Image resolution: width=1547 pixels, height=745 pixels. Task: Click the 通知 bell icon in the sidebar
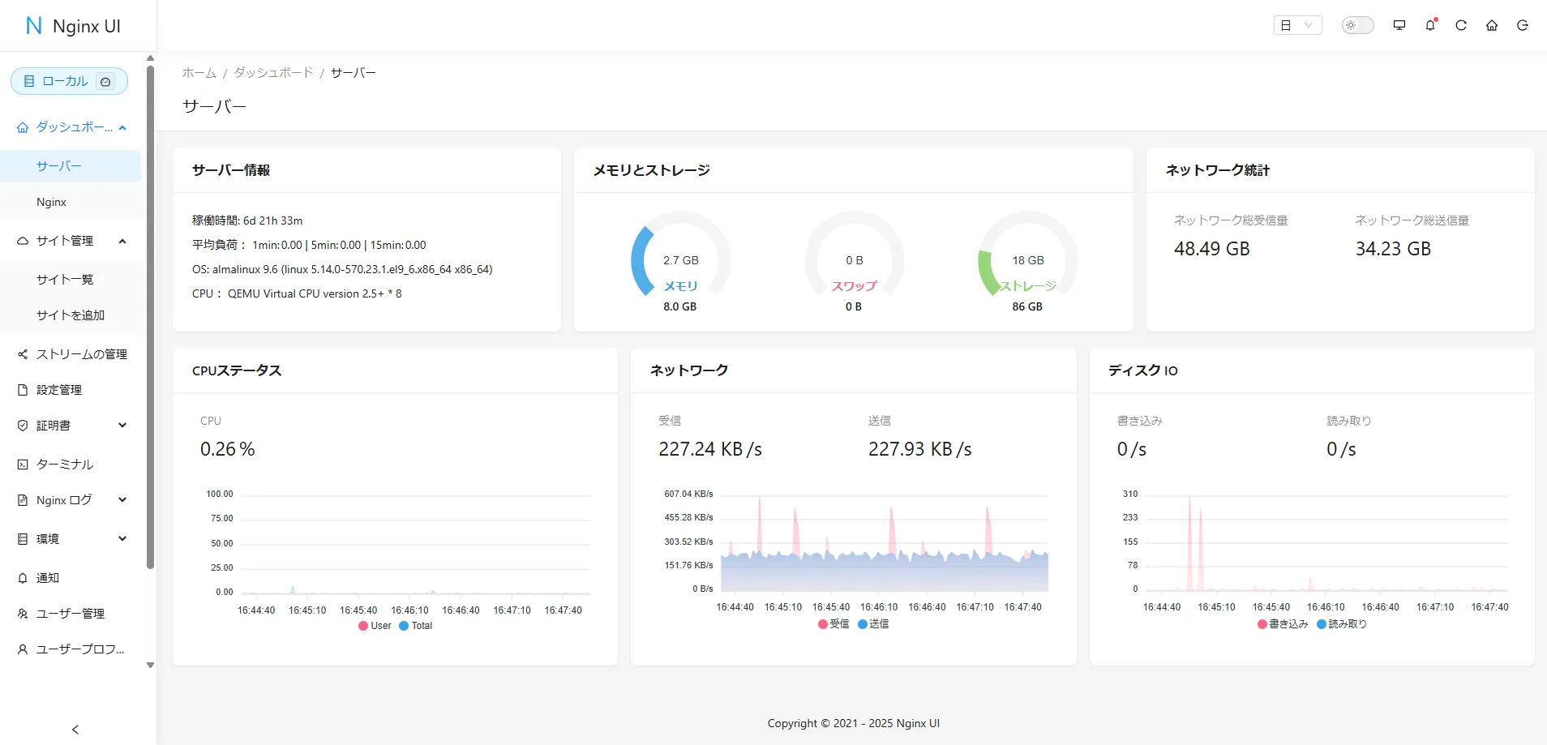click(x=23, y=578)
